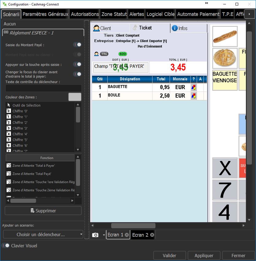
Task: Click the Supprimer button
Action: click(x=43, y=211)
